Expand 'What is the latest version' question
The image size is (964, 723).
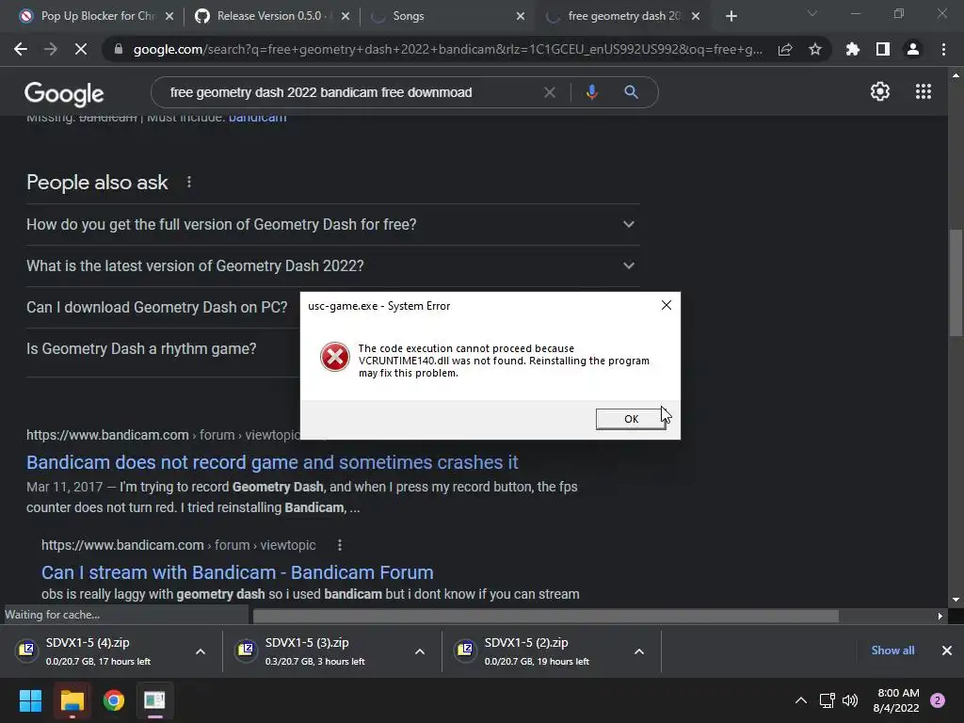(332, 265)
